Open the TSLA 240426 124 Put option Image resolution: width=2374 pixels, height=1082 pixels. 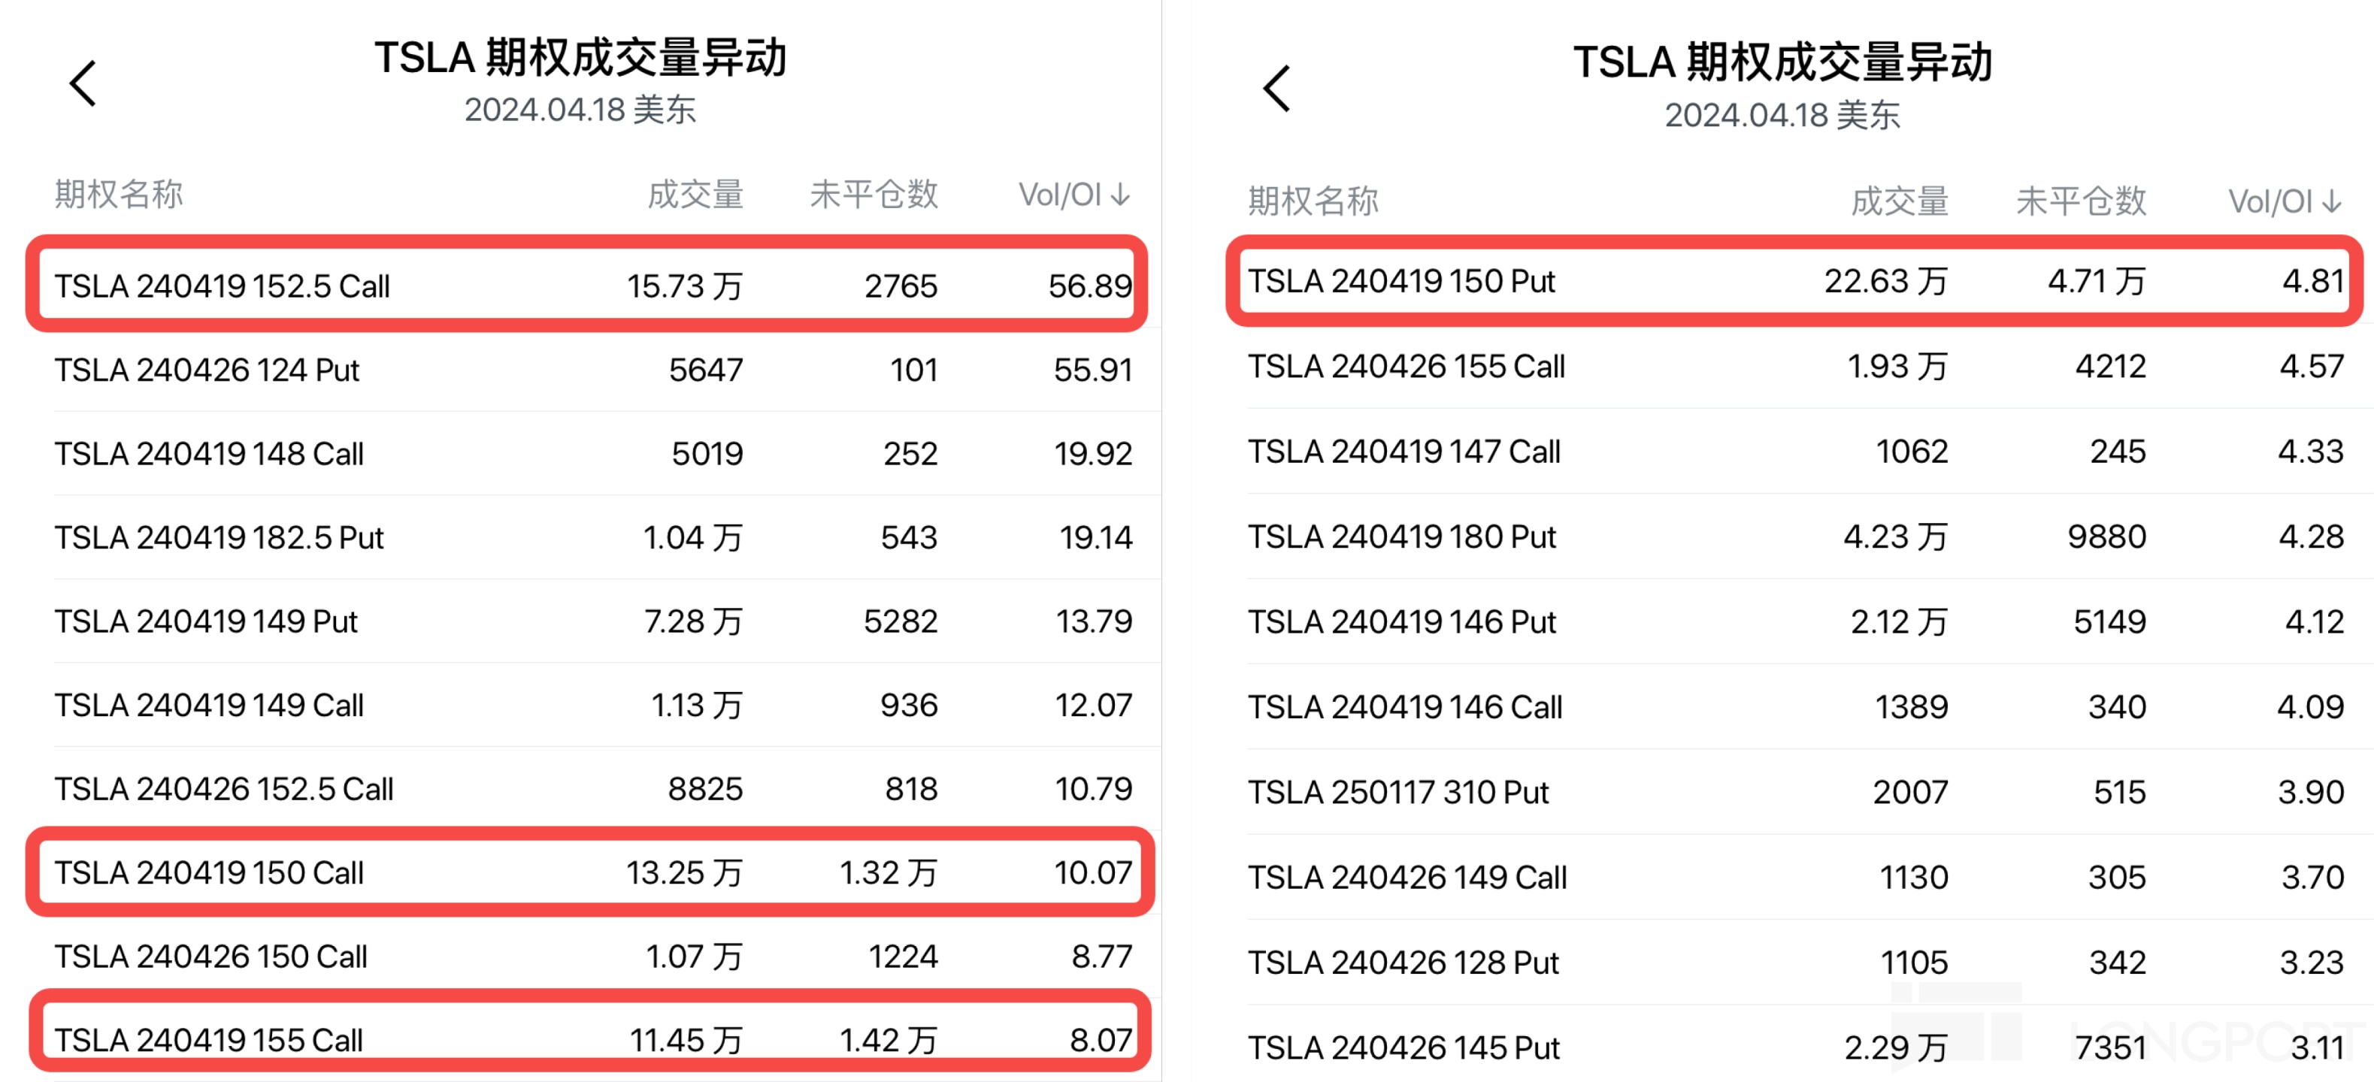(x=207, y=370)
